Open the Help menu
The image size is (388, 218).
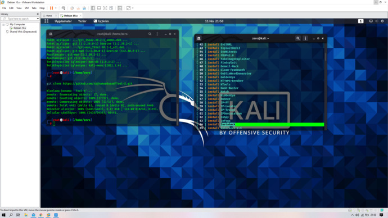pos(42,8)
